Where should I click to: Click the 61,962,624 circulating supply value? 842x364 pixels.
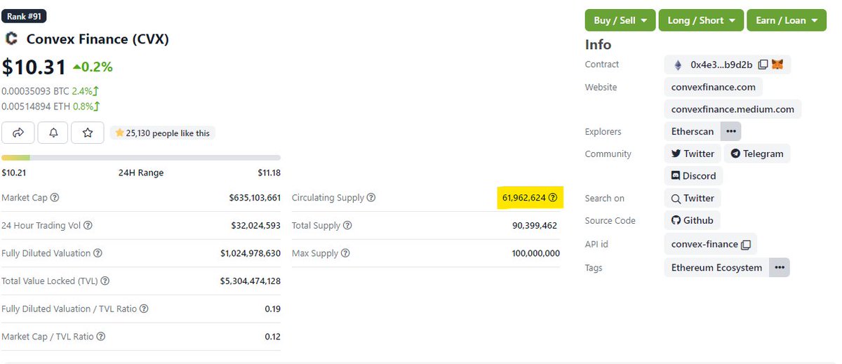point(524,198)
